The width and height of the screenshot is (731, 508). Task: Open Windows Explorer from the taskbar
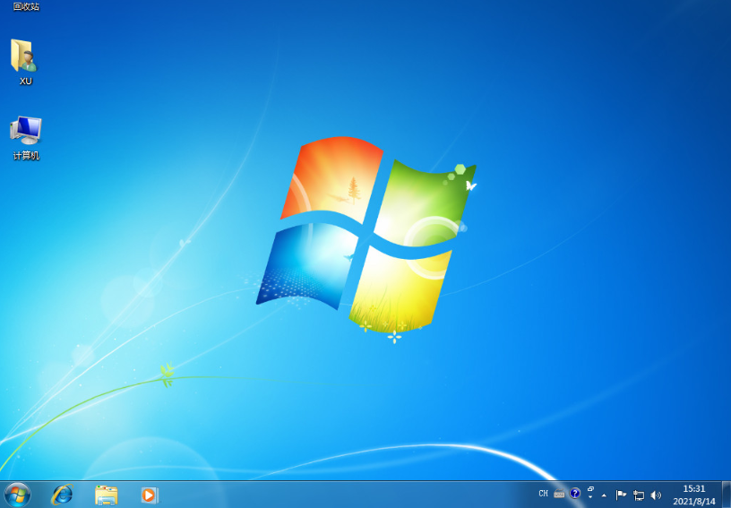[106, 494]
